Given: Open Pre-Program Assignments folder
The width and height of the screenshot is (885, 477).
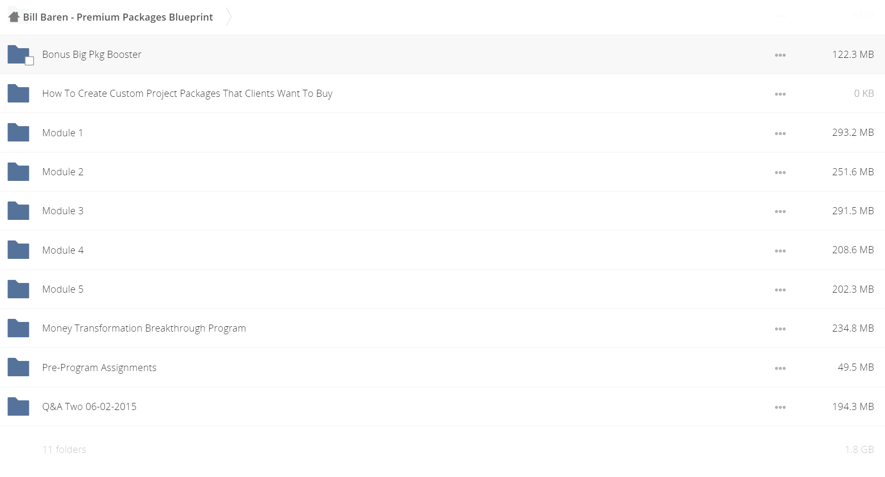Looking at the screenshot, I should coord(99,367).
